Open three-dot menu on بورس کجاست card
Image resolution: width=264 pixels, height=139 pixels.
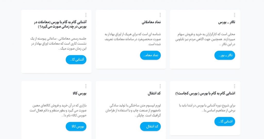[234, 86]
